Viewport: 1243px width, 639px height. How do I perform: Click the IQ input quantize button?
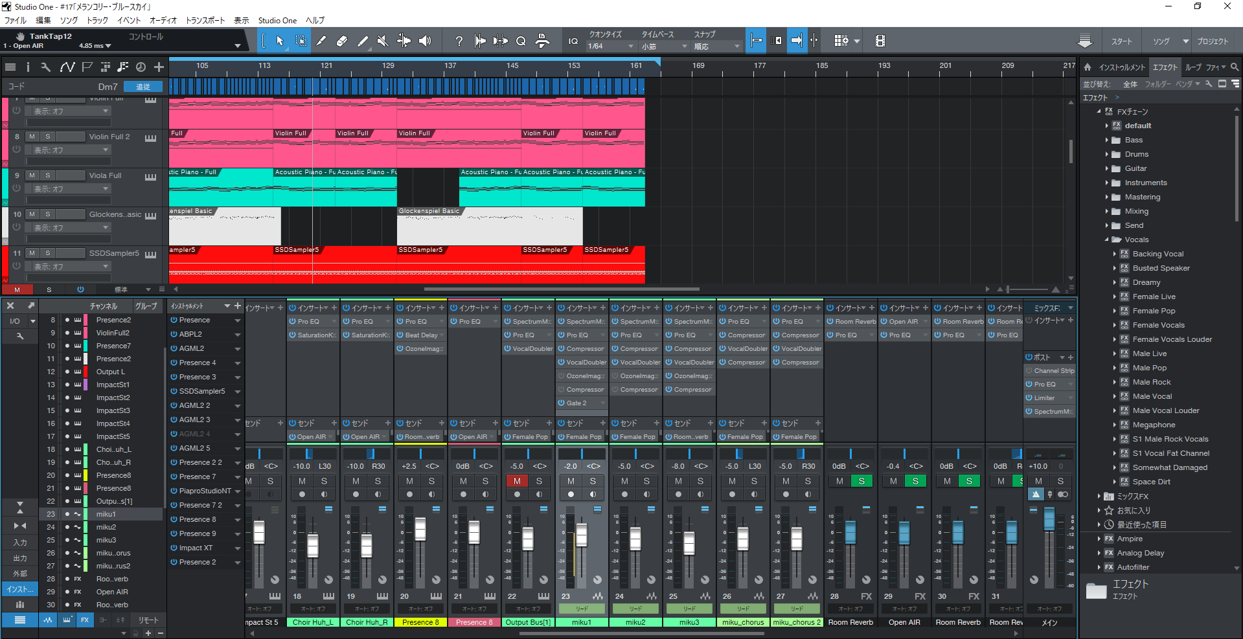point(573,41)
